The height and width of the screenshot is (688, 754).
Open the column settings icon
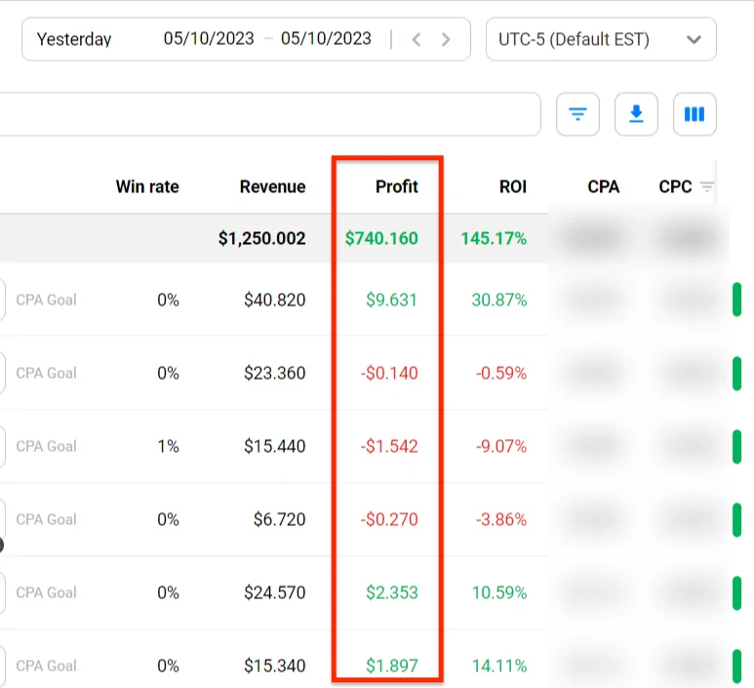tap(694, 114)
